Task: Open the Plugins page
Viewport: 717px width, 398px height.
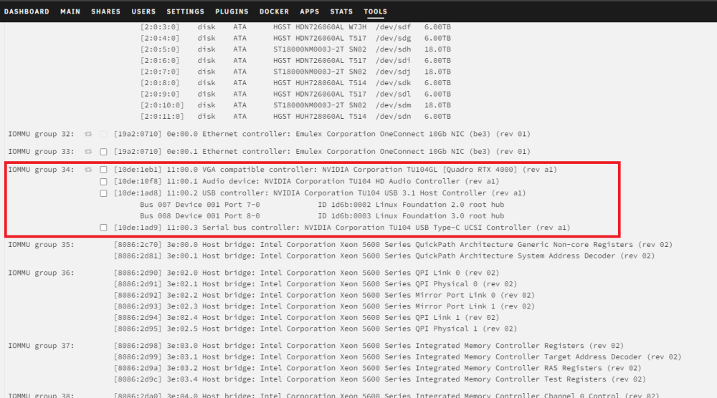Action: [x=232, y=11]
